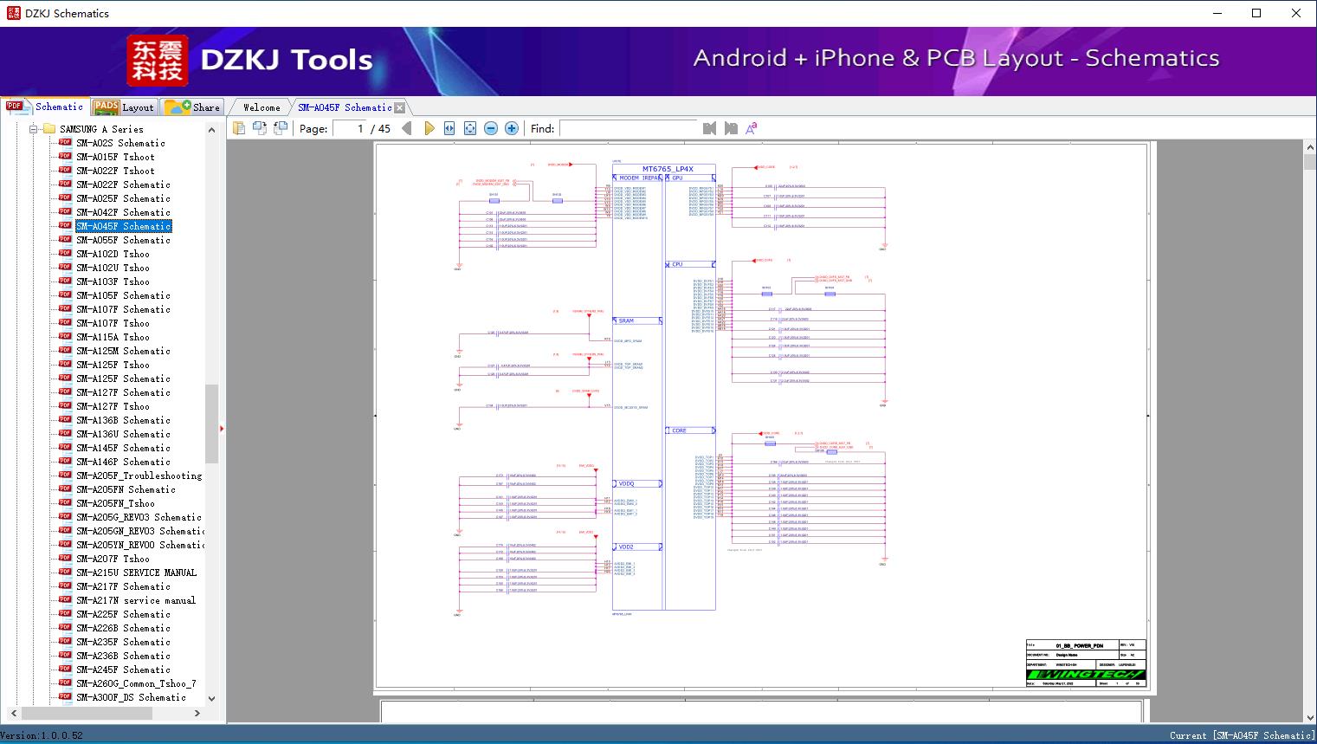Image resolution: width=1317 pixels, height=744 pixels.
Task: Select SM-A136U Schematic
Action: pyautogui.click(x=123, y=434)
